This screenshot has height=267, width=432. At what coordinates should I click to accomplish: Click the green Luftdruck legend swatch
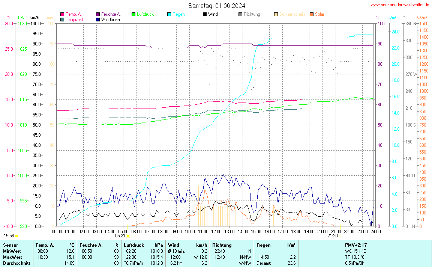tap(133, 14)
